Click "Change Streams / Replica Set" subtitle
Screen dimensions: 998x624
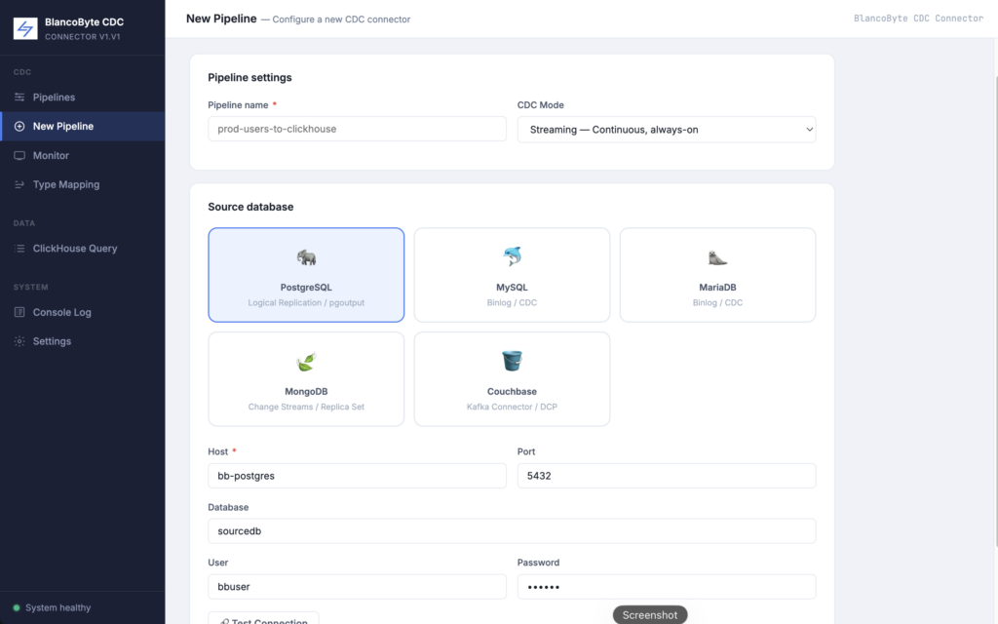pyautogui.click(x=306, y=407)
